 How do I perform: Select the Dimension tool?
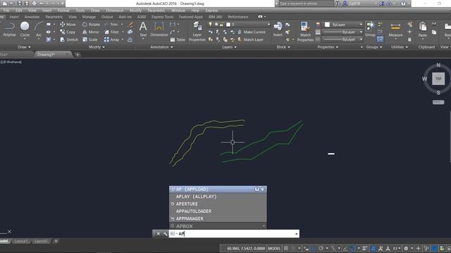(x=159, y=30)
